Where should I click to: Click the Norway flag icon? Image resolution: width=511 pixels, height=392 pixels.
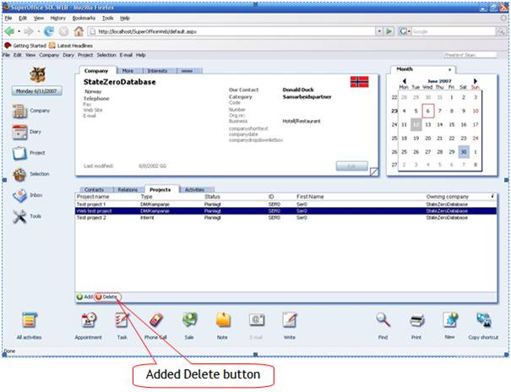[360, 82]
